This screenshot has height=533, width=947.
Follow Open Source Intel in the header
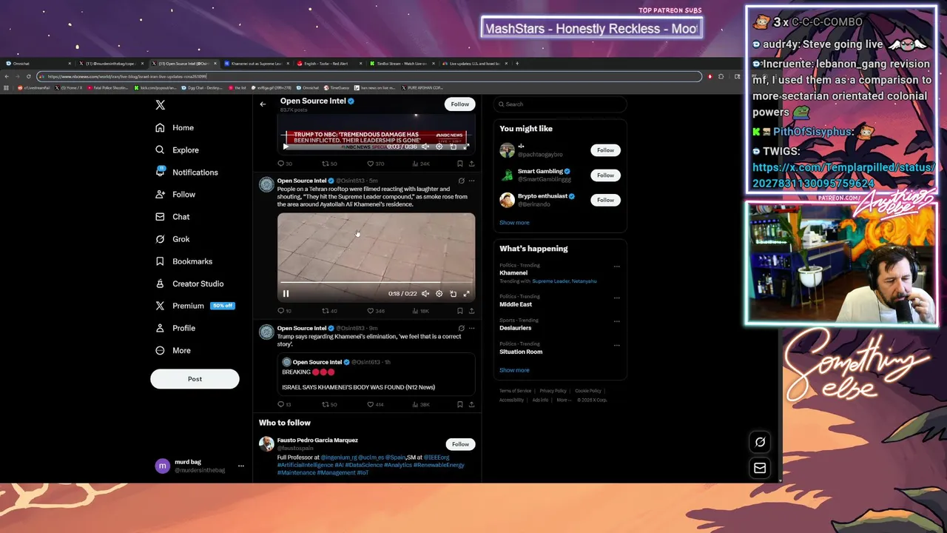point(459,104)
